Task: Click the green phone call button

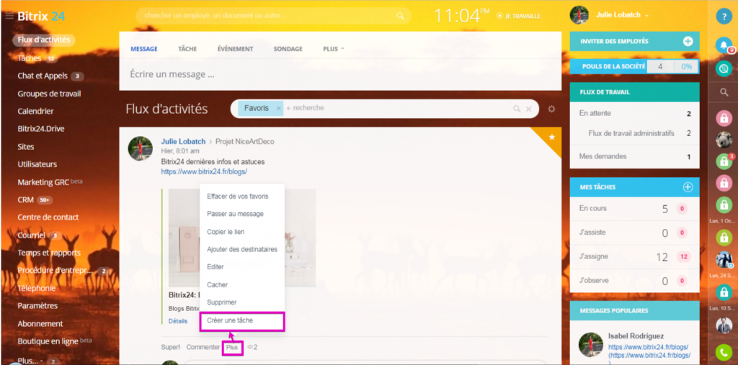Action: [x=724, y=352]
